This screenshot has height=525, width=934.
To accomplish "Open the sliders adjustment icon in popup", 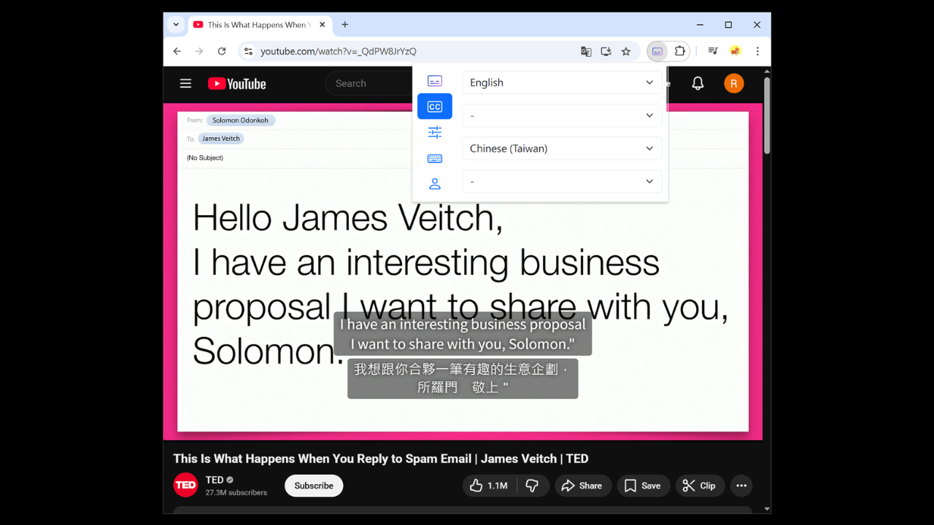I will click(x=435, y=132).
